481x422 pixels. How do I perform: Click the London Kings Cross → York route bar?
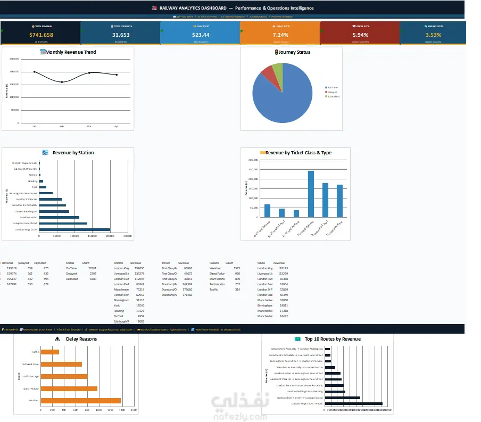[354, 403]
